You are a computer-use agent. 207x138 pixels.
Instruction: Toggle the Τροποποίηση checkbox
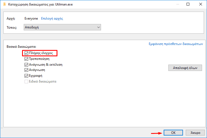click(x=26, y=59)
